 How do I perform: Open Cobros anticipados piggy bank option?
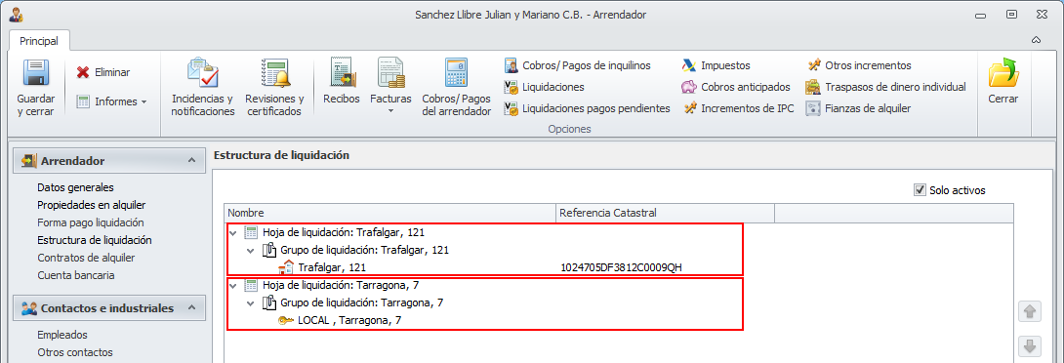point(736,87)
